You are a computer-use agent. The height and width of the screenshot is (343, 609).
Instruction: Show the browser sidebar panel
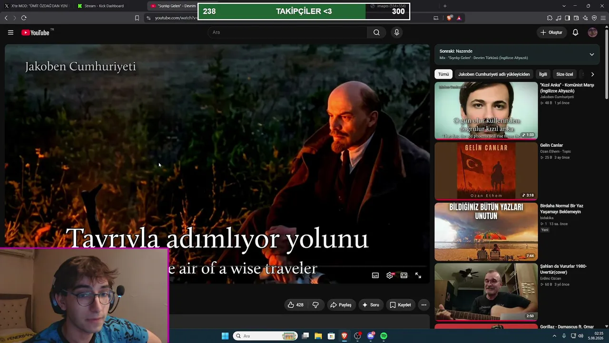(x=567, y=18)
